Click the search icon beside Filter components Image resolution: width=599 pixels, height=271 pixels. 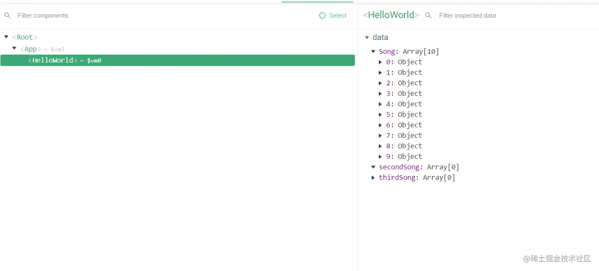(x=8, y=16)
